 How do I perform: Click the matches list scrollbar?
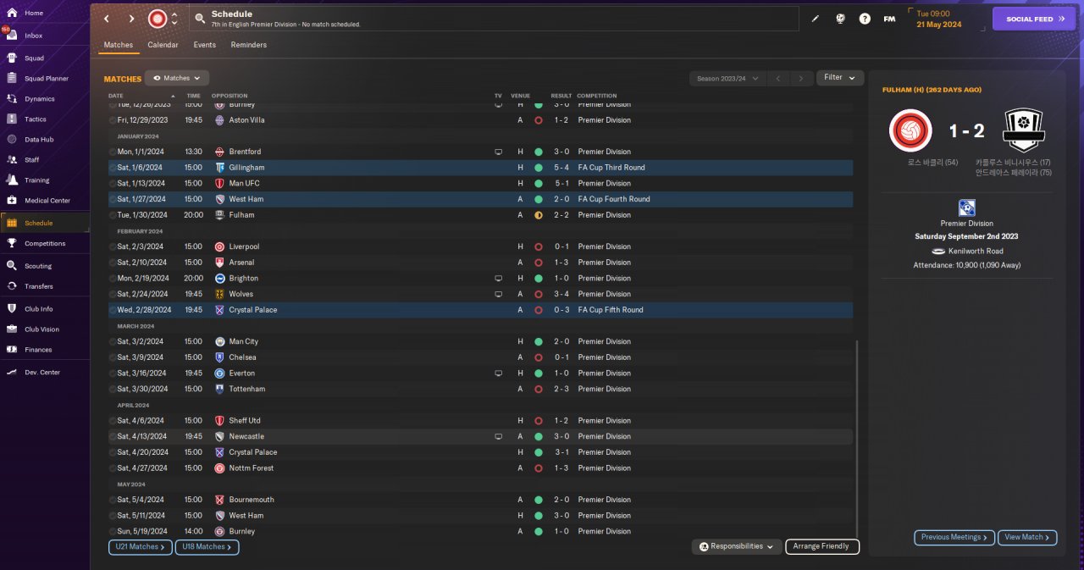point(857,438)
